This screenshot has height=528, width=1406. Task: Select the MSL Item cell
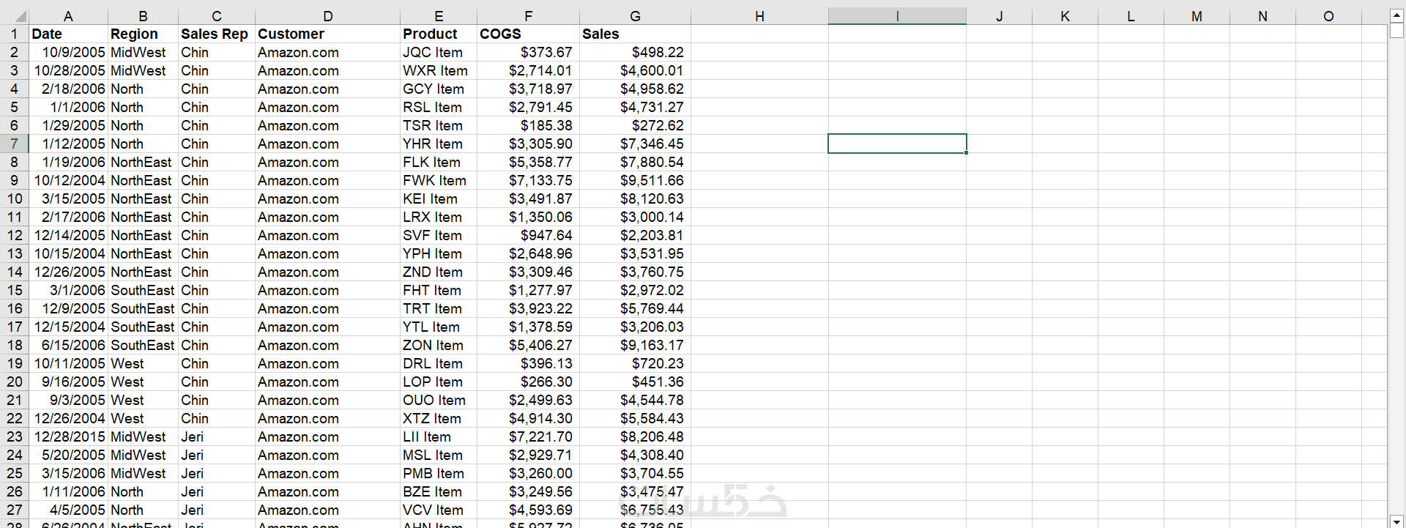click(439, 455)
